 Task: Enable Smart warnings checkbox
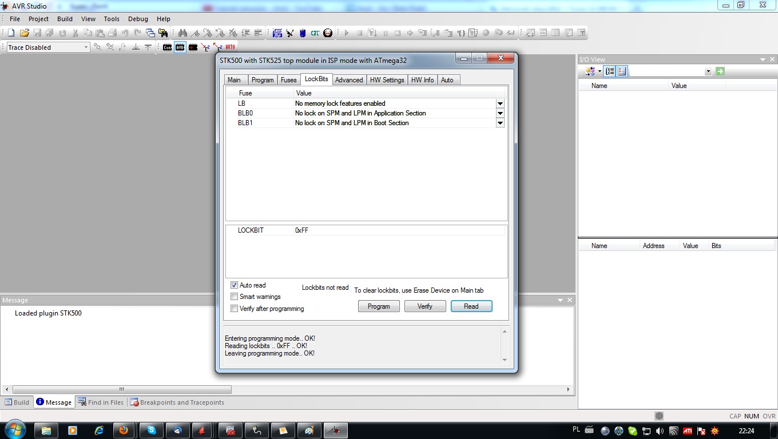(234, 297)
